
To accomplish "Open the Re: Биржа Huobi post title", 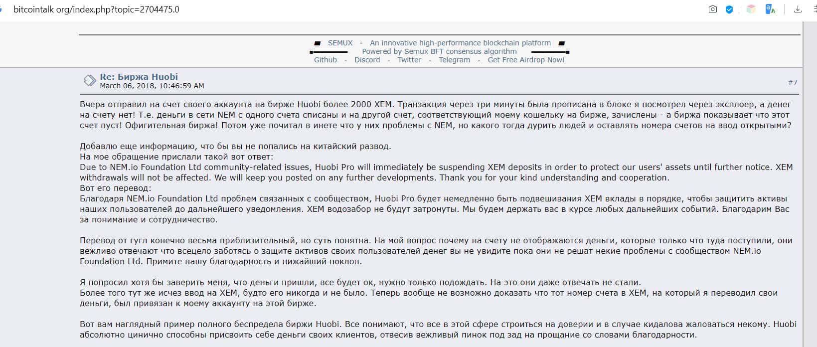I will coord(139,77).
